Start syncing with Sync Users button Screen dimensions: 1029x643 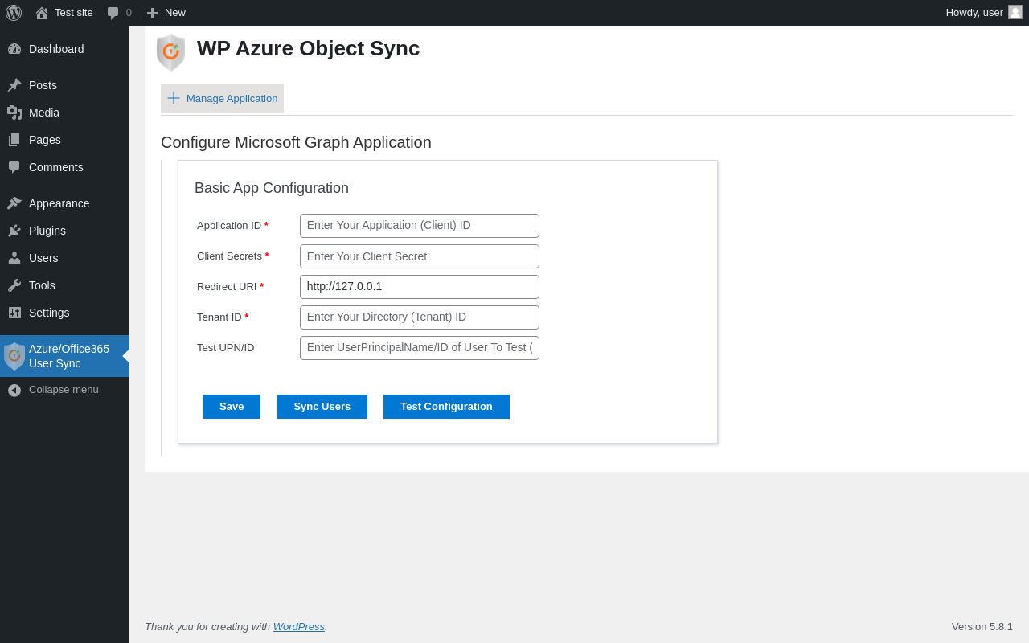pyautogui.click(x=322, y=407)
